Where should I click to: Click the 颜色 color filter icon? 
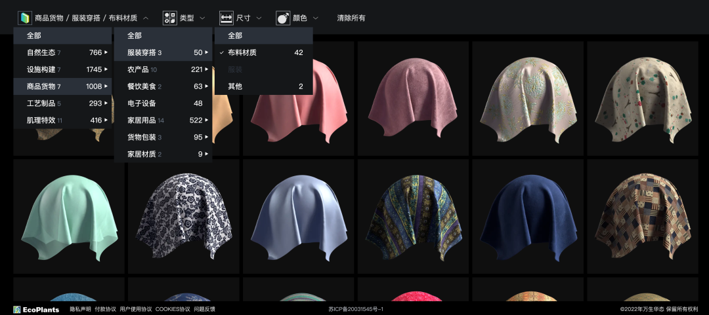click(283, 18)
